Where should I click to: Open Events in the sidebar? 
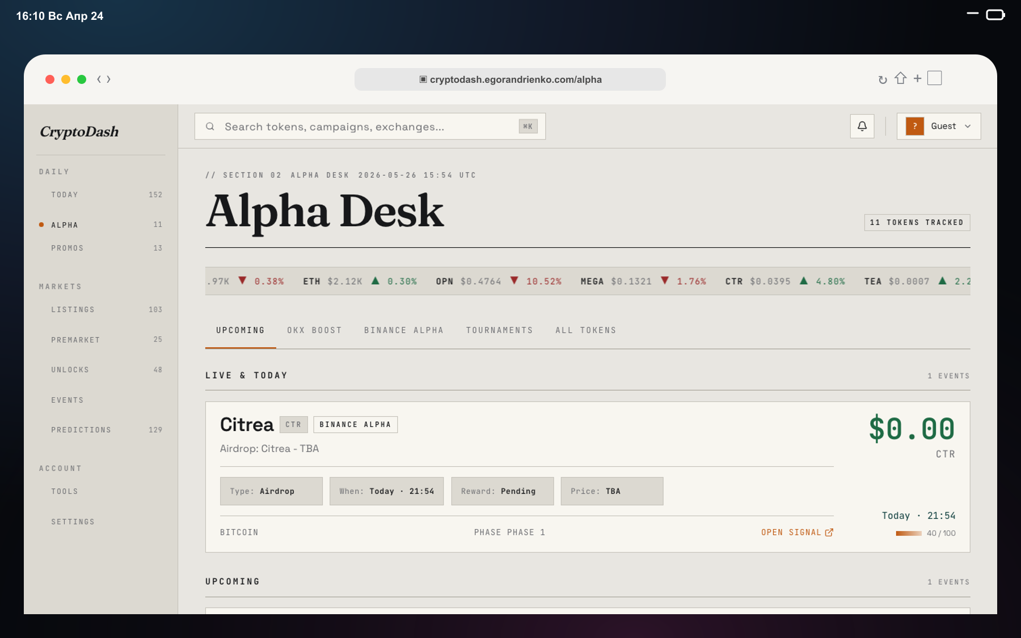pos(101,400)
